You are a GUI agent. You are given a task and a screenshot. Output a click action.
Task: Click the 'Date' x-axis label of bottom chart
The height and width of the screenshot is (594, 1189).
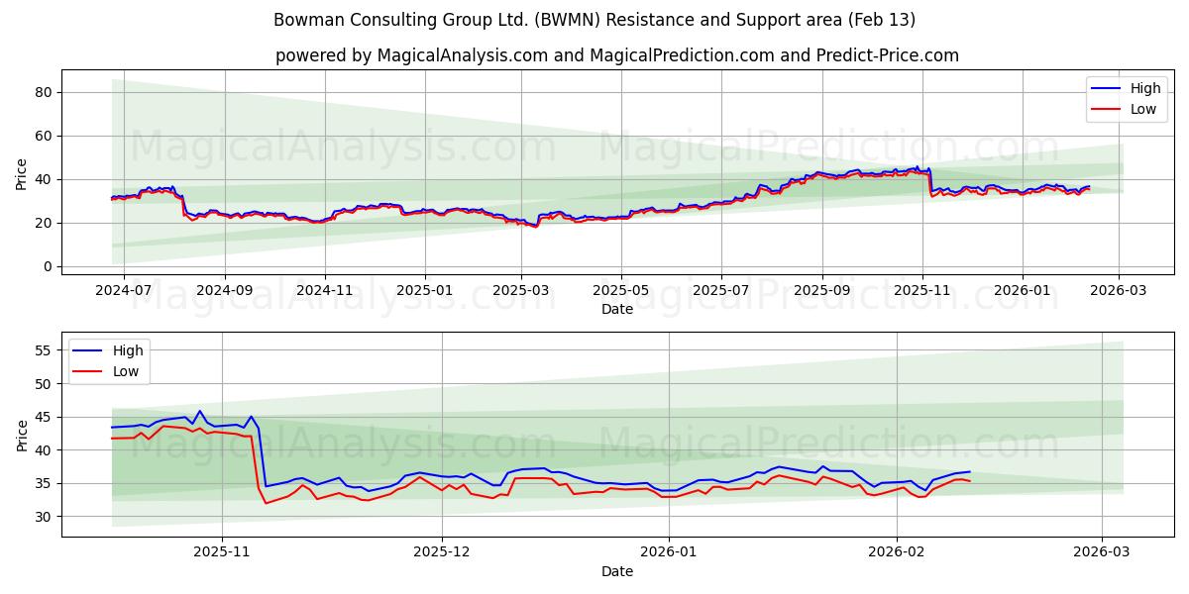point(616,571)
